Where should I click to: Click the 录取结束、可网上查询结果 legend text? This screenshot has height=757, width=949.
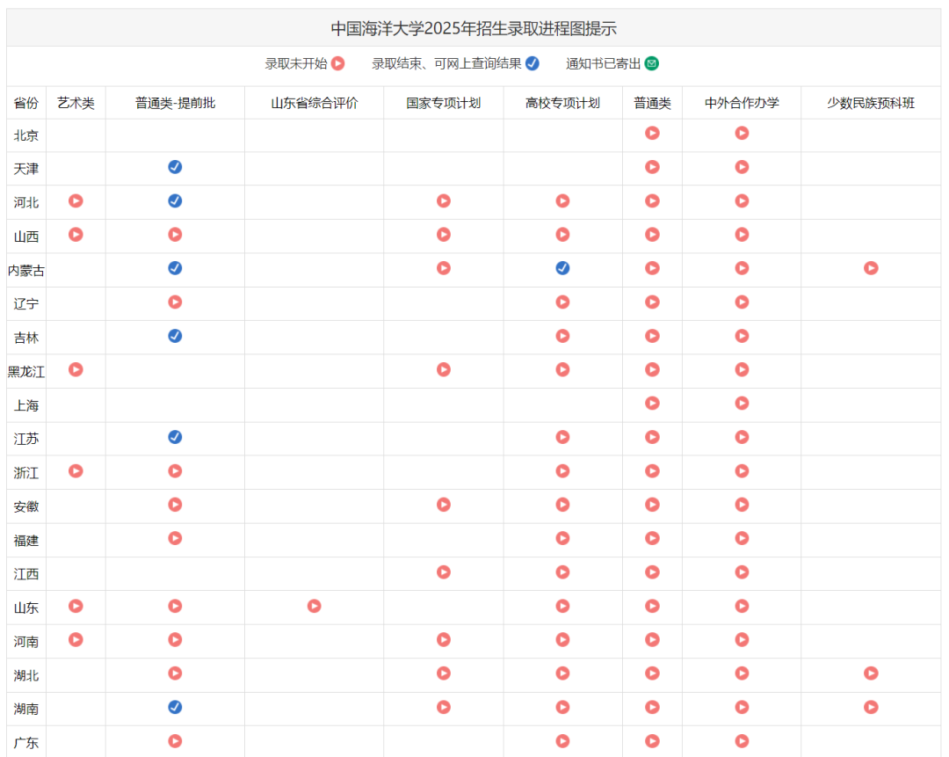tap(446, 63)
